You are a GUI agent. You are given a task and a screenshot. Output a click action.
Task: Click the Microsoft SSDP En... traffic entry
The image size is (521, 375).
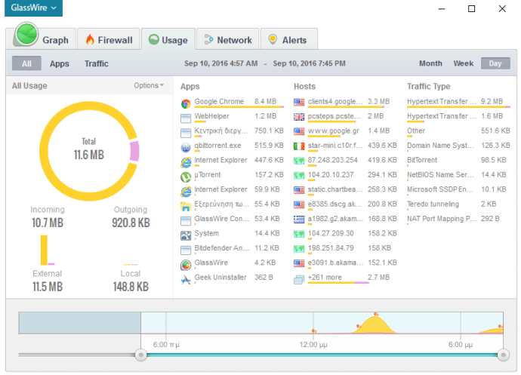(x=458, y=189)
